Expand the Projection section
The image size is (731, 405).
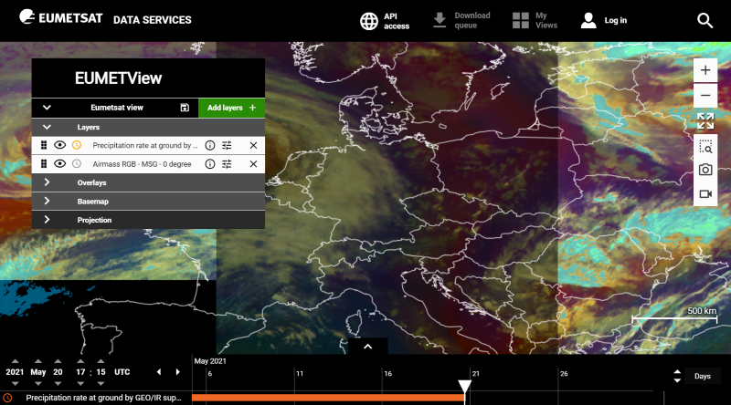[47, 220]
